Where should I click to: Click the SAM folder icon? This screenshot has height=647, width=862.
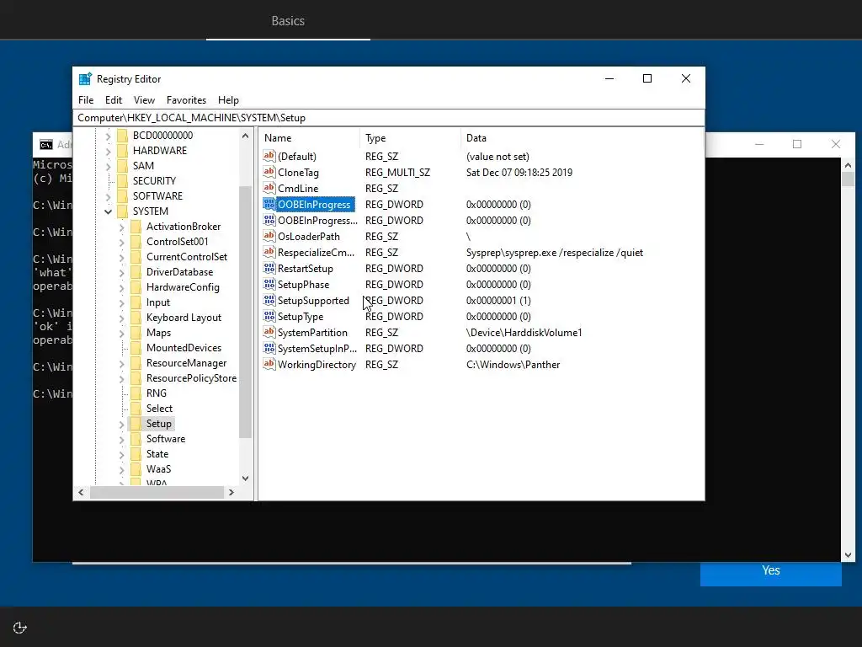point(123,166)
